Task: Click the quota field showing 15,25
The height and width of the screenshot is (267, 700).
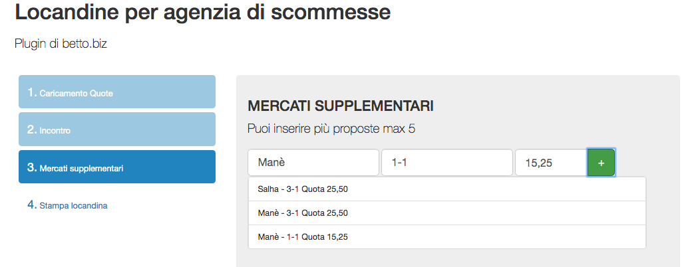Action: [x=550, y=163]
